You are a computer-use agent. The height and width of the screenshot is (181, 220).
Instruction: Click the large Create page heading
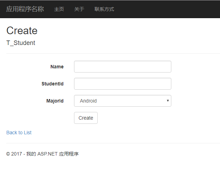22,31
